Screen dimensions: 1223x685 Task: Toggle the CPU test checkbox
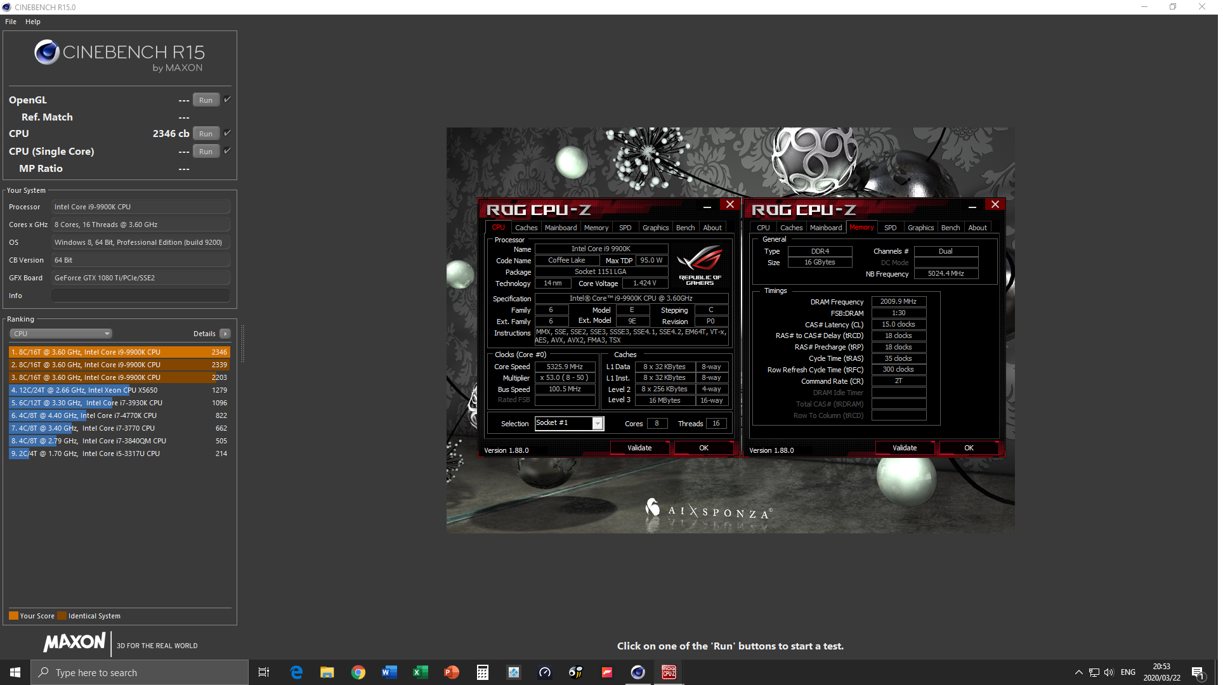pos(227,133)
